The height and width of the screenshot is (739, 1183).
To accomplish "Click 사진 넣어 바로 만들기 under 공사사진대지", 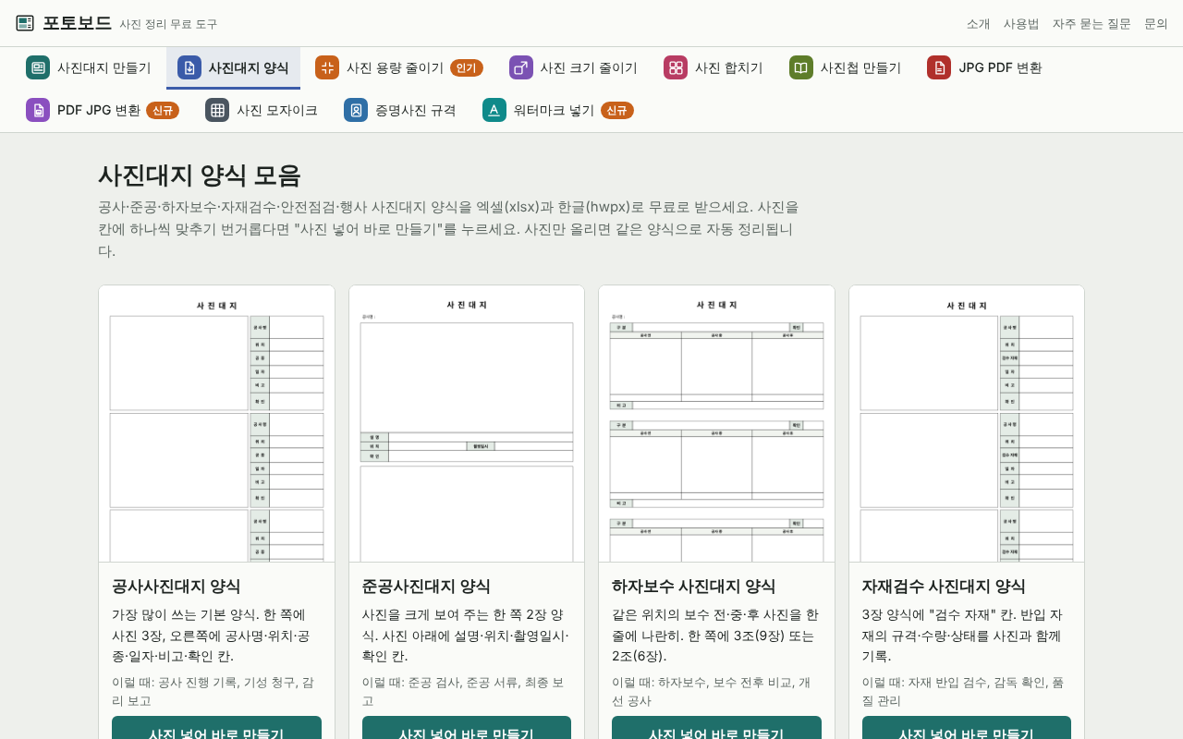I will click(x=216, y=728).
